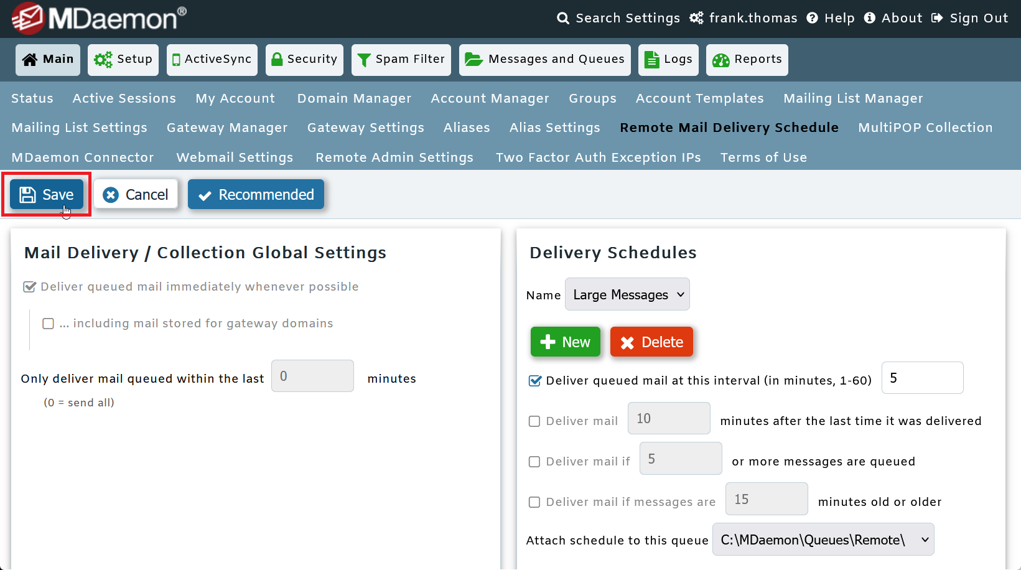Open the Account Manager section
Screen dimensions: 1021x570
490,98
